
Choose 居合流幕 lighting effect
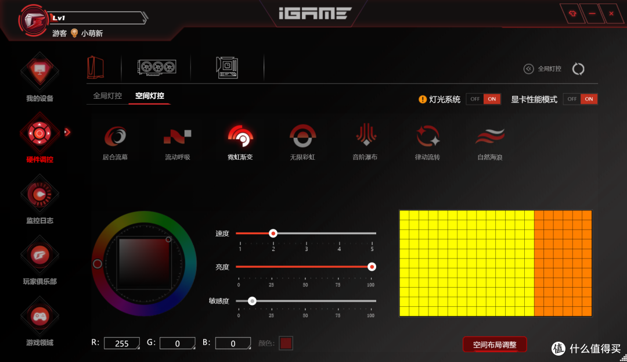[115, 142]
